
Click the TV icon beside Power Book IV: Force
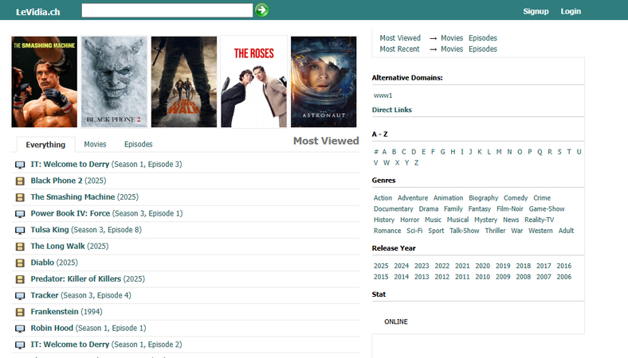point(20,214)
